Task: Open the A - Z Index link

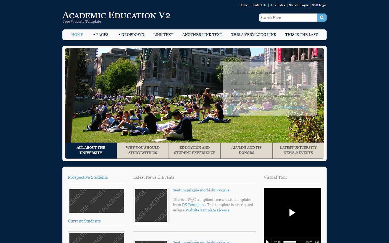Action: pos(278,5)
